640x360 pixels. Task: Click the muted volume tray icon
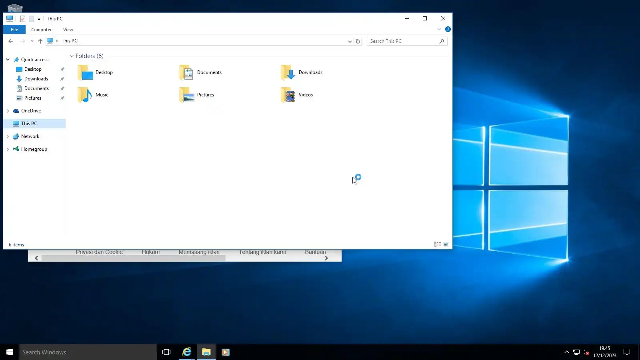(586, 352)
